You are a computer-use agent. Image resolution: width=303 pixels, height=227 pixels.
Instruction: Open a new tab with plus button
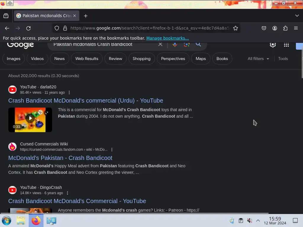point(86,16)
